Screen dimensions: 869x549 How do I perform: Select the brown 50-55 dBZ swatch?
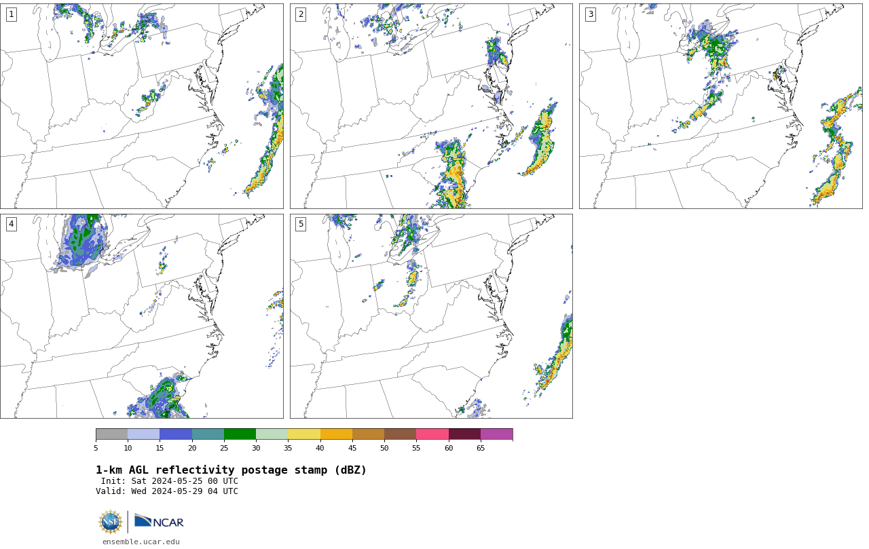click(400, 434)
